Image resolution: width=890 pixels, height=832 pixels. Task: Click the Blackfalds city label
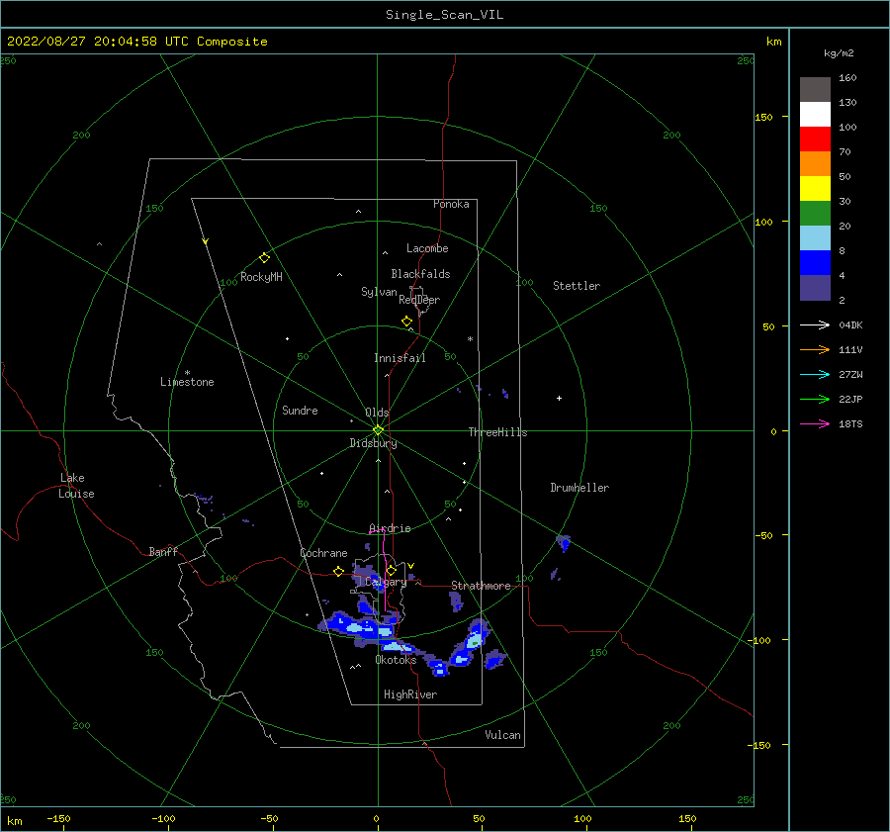420,274
